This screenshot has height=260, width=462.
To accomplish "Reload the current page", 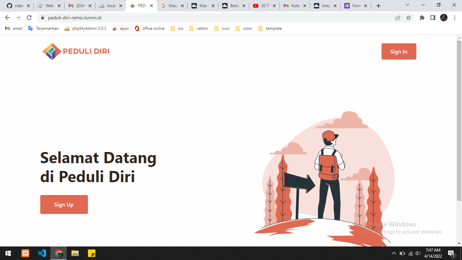I will [x=29, y=18].
